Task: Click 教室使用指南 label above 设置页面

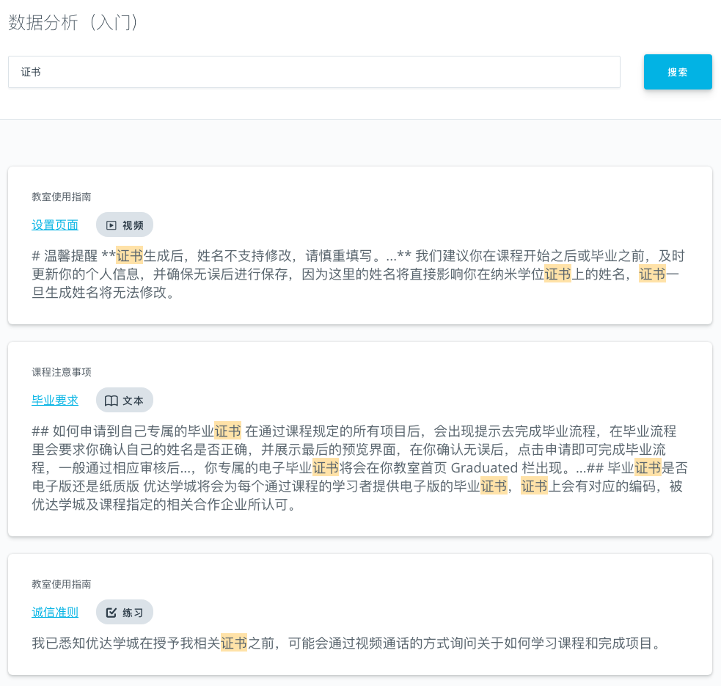Action: [x=62, y=197]
